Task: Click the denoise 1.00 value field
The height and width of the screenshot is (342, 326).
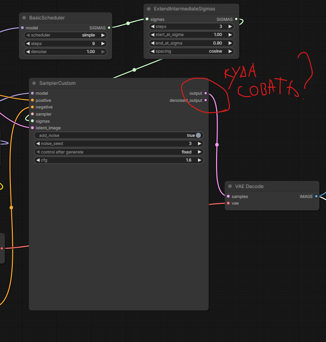Action: click(x=65, y=52)
